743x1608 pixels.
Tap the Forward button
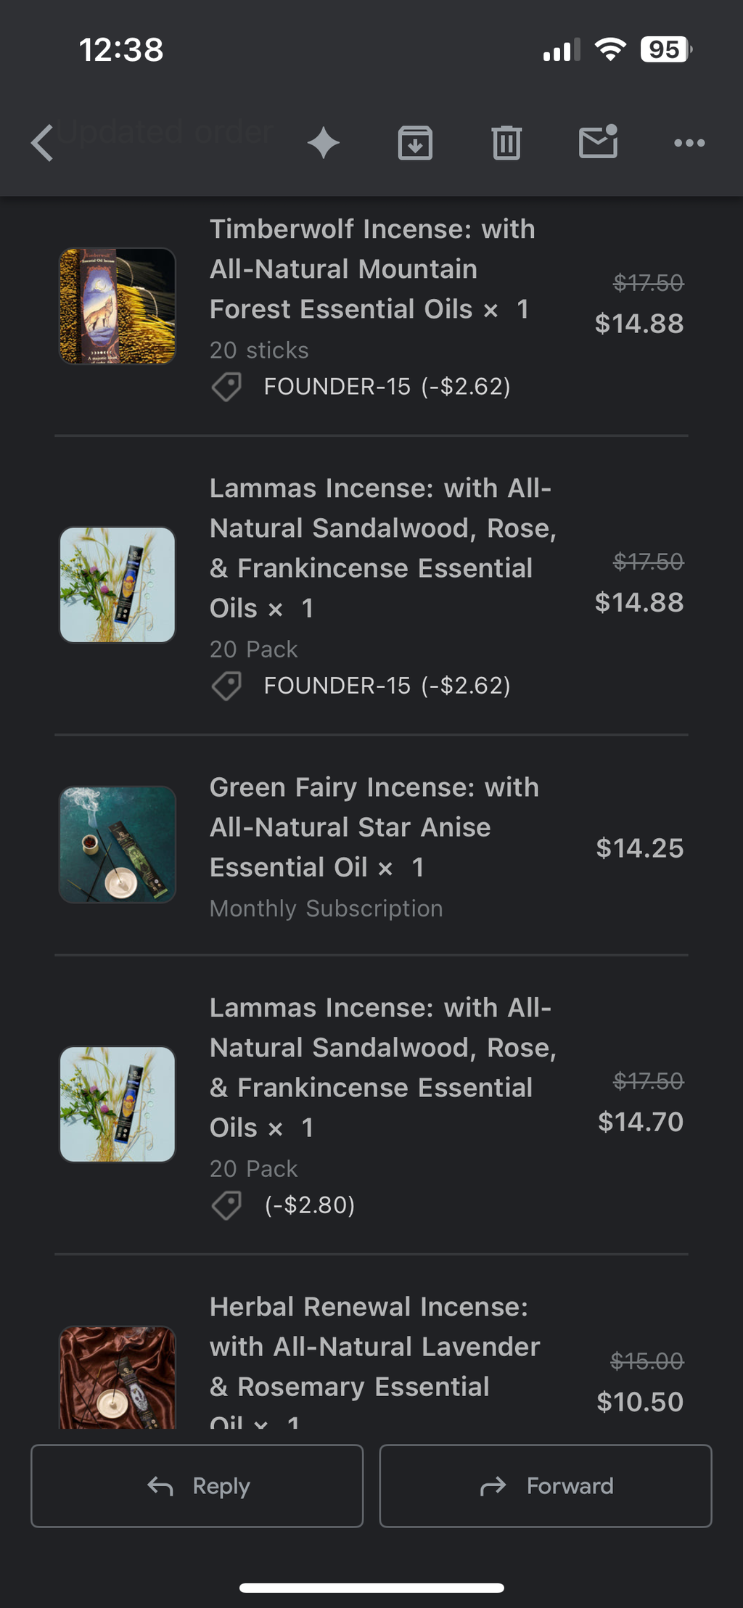coord(546,1485)
